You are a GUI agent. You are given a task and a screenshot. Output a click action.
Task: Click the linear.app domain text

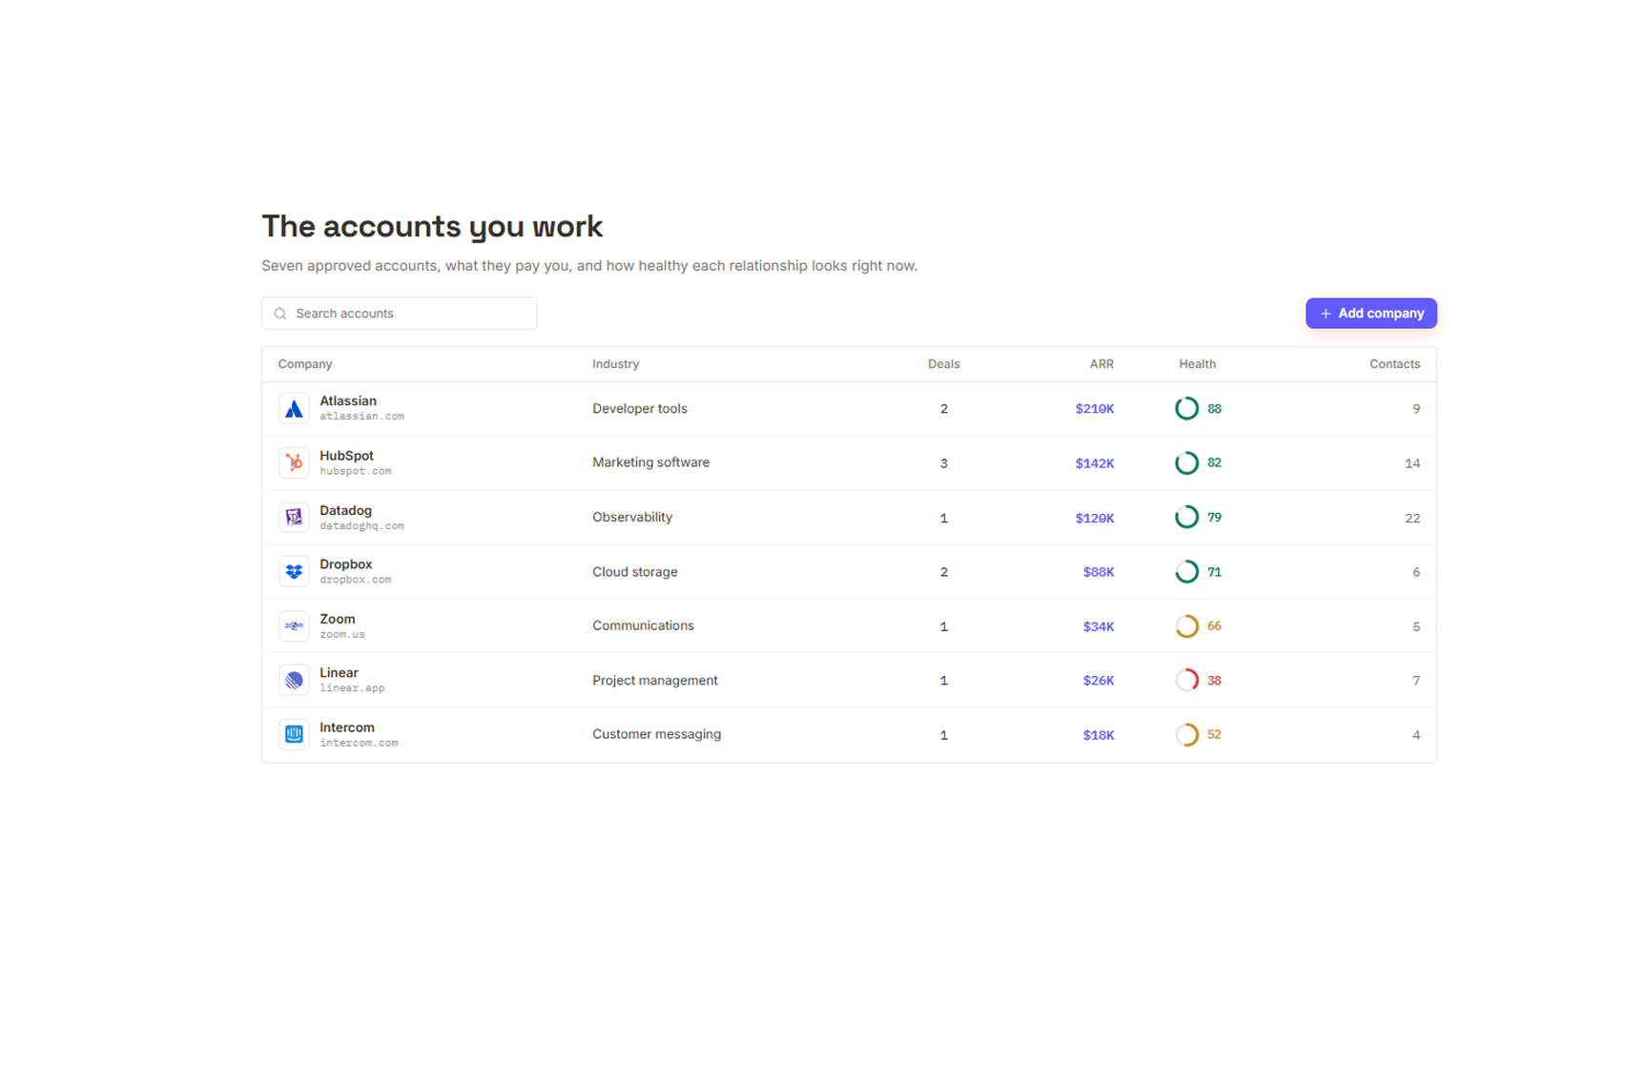point(352,688)
